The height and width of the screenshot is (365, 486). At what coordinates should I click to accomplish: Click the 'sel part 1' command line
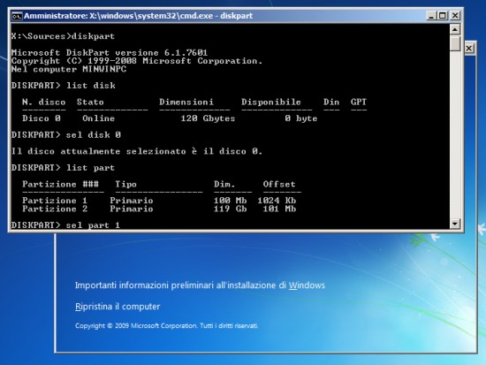click(65, 224)
